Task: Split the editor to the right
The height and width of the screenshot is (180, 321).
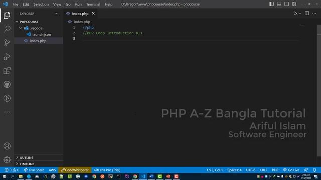Action: point(307,13)
